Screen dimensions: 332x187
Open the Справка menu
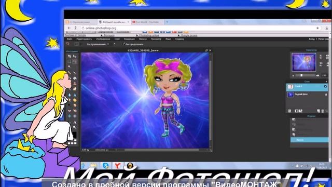click(x=179, y=39)
